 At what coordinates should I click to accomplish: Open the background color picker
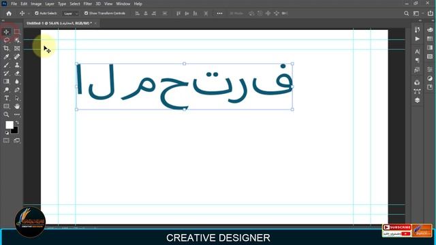click(15, 131)
